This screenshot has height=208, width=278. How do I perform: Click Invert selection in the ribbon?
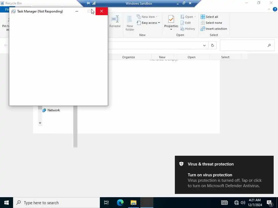[x=214, y=29]
